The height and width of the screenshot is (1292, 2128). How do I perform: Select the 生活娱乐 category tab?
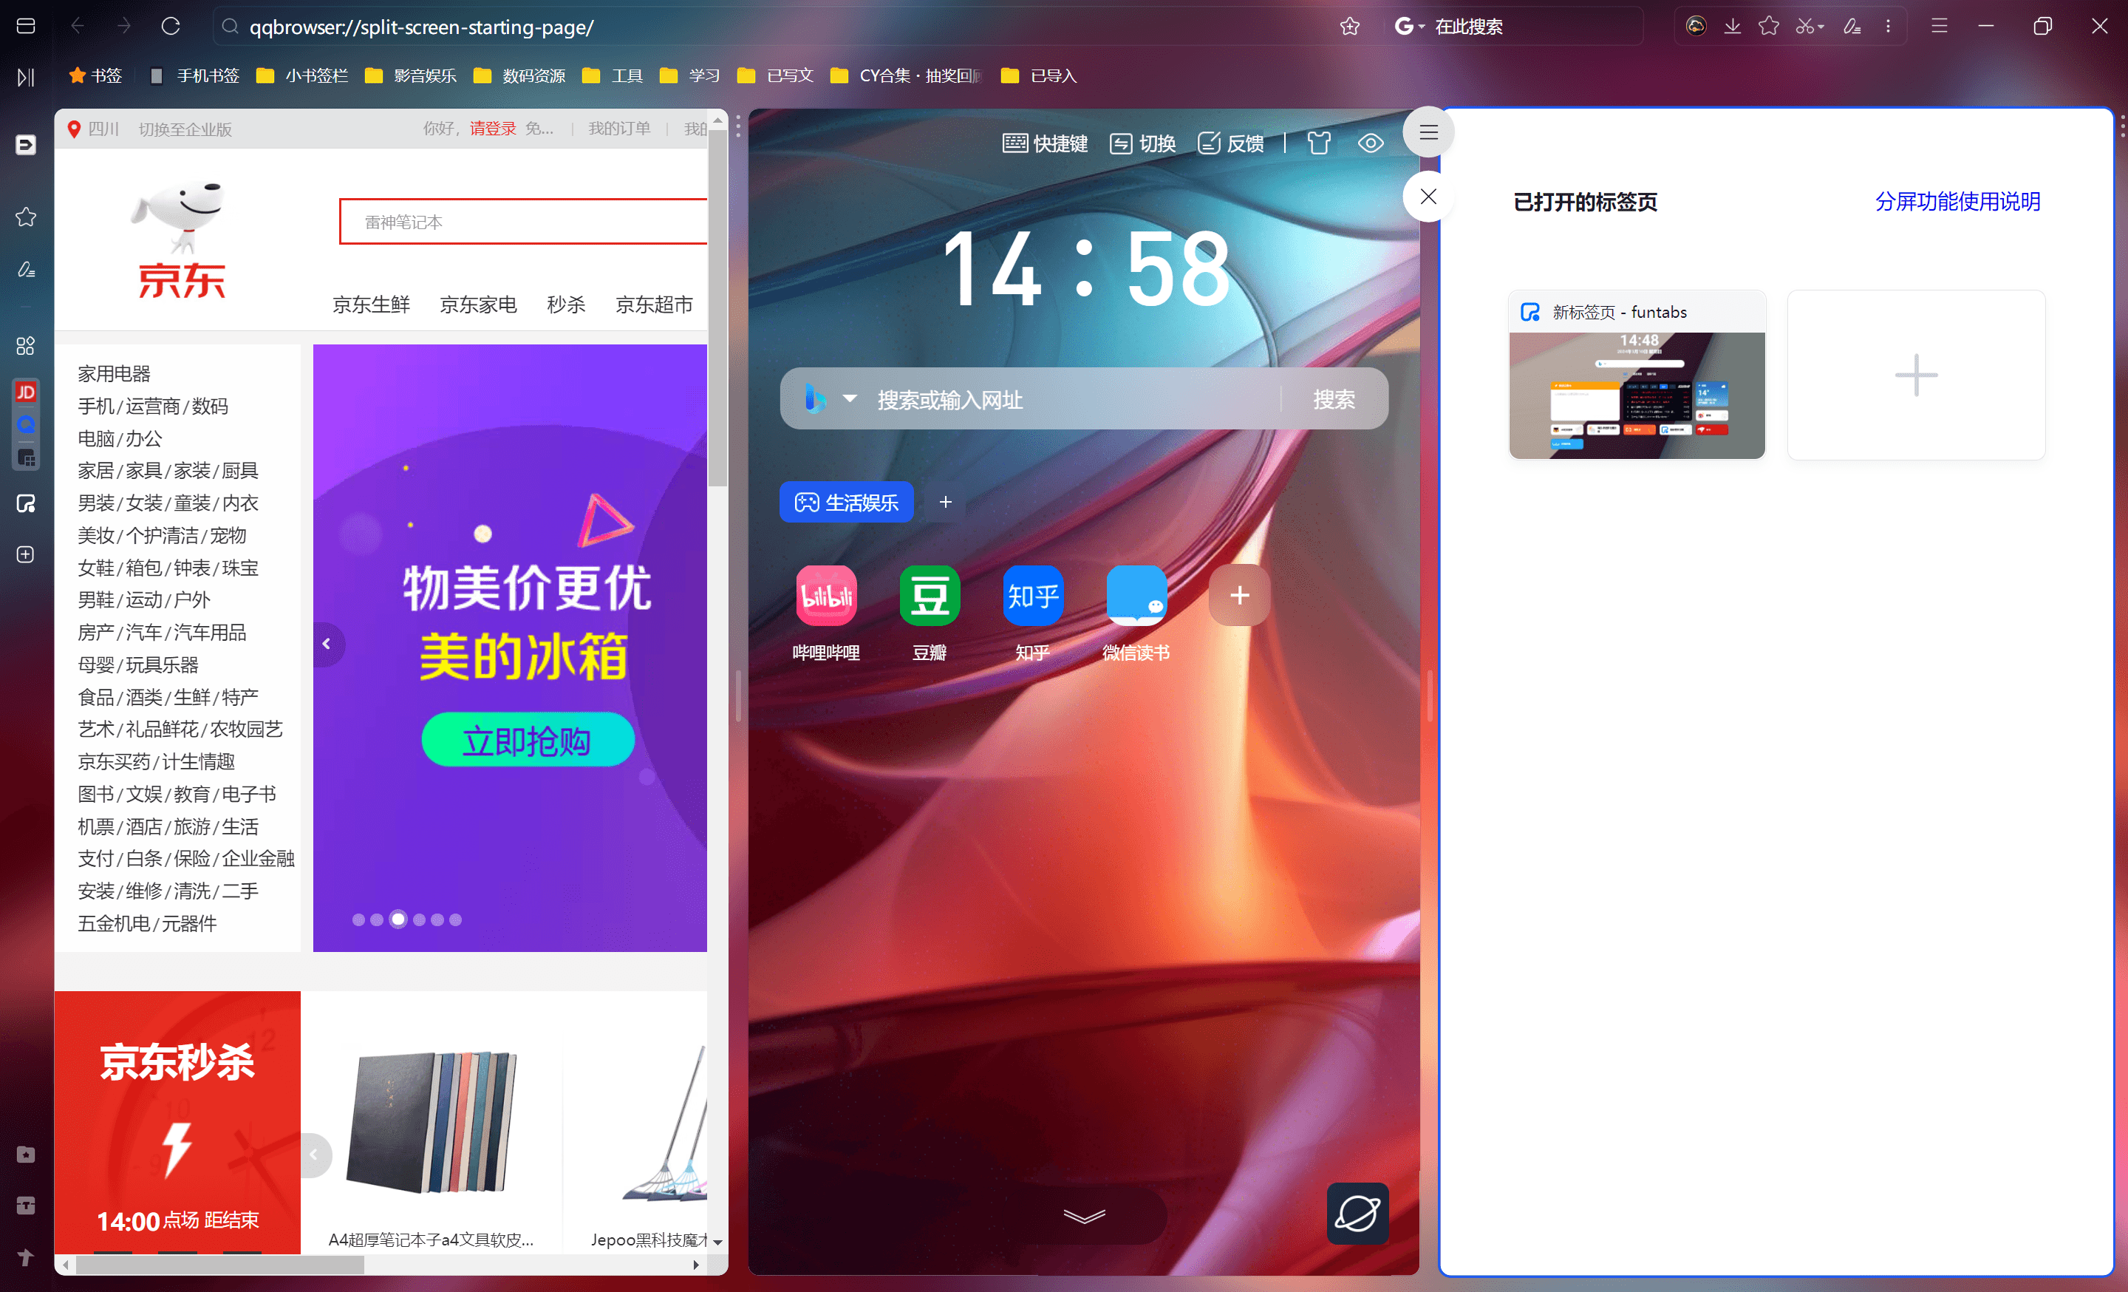coord(846,502)
